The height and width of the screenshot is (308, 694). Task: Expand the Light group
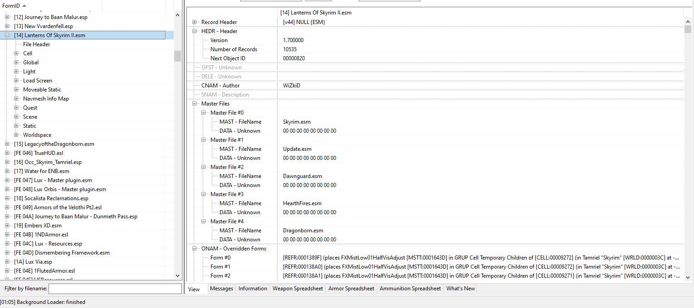click(16, 72)
